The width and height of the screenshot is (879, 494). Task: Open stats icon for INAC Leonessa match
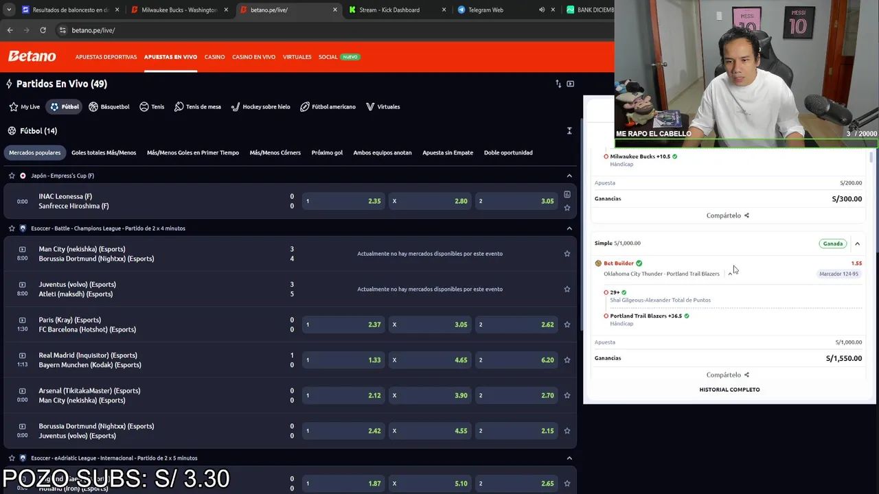pyautogui.click(x=567, y=195)
